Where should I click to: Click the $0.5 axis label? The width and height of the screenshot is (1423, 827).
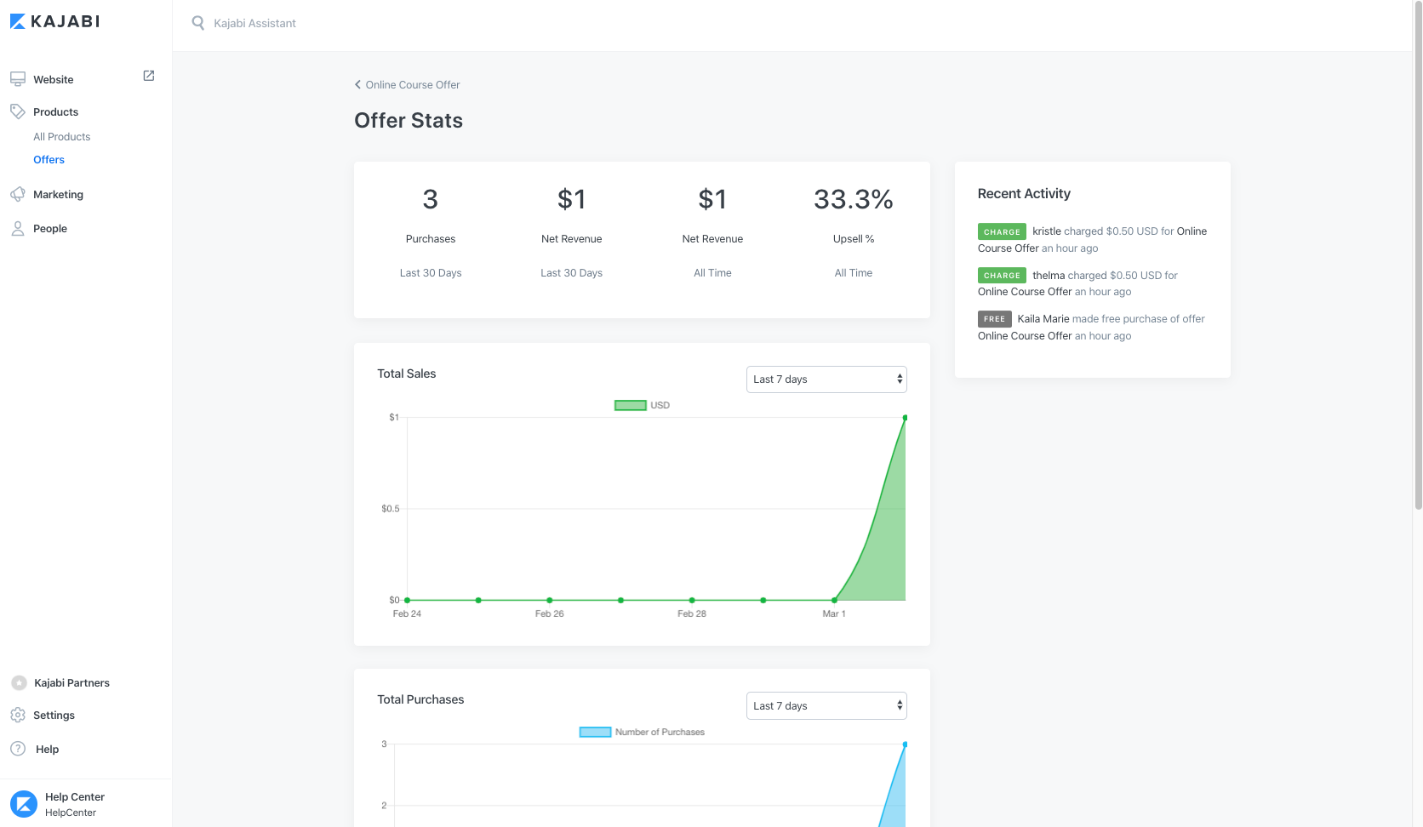point(390,509)
